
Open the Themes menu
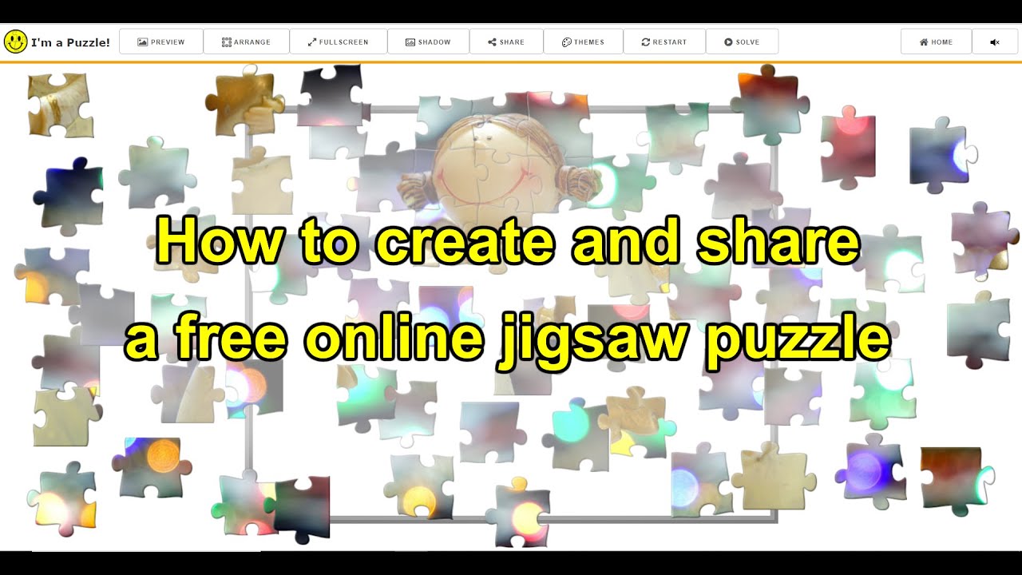pyautogui.click(x=583, y=42)
